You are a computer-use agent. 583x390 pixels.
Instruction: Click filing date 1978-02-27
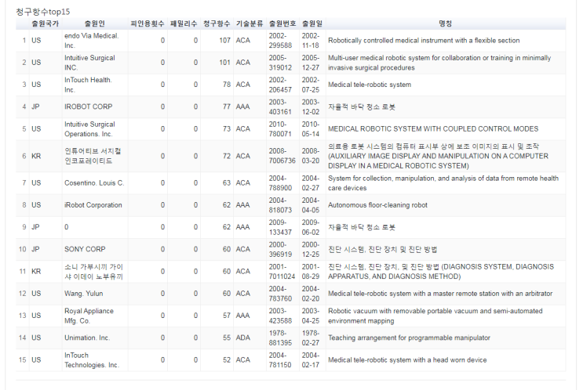click(311, 338)
